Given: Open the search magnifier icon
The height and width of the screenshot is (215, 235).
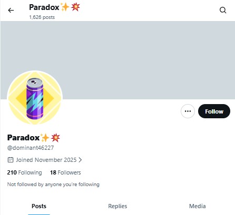Looking at the screenshot, I should pos(223,10).
